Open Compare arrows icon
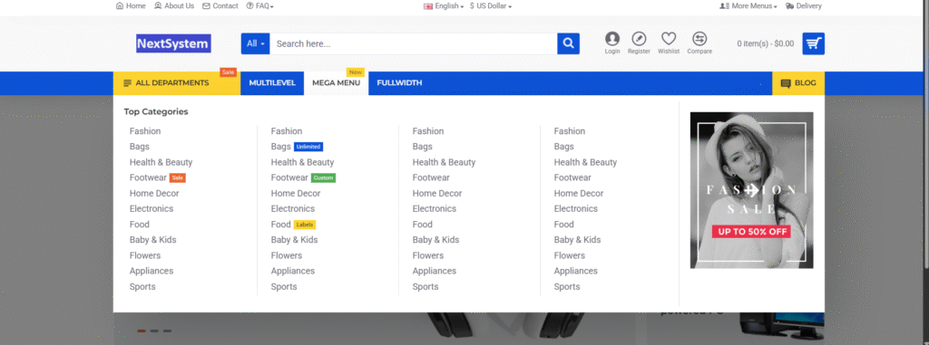929x345 pixels. click(x=699, y=39)
